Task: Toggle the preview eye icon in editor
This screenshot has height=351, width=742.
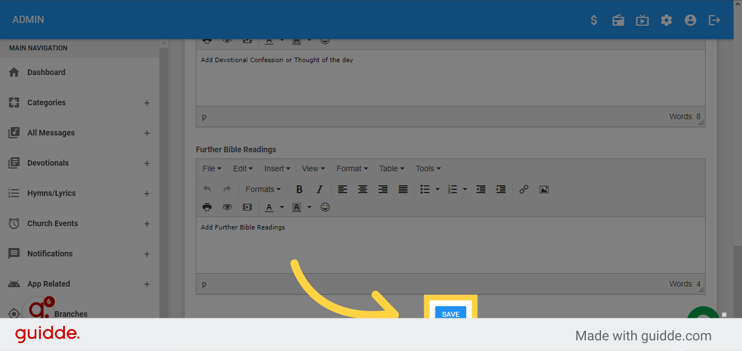Action: click(227, 207)
